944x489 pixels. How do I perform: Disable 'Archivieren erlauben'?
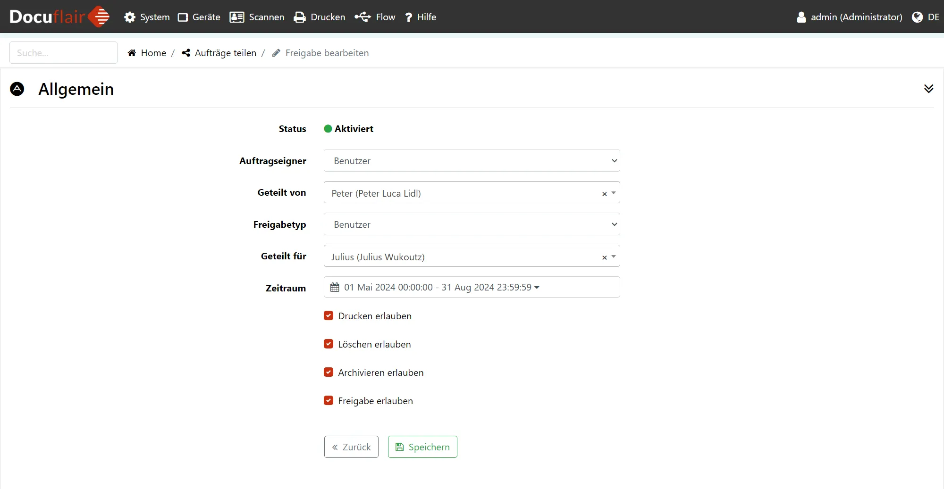pyautogui.click(x=329, y=372)
